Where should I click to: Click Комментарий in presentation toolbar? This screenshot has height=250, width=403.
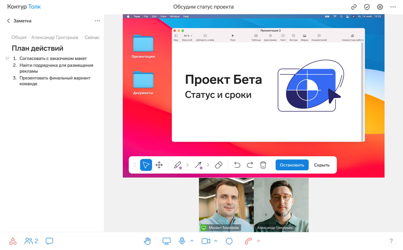[319, 37]
